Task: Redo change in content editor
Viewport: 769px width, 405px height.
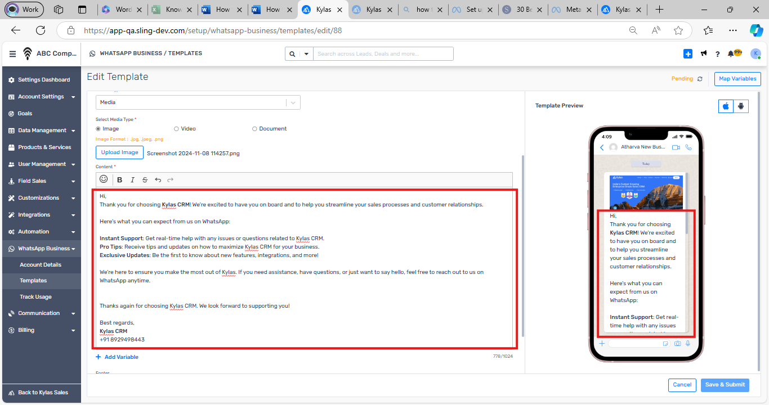Action: point(170,179)
